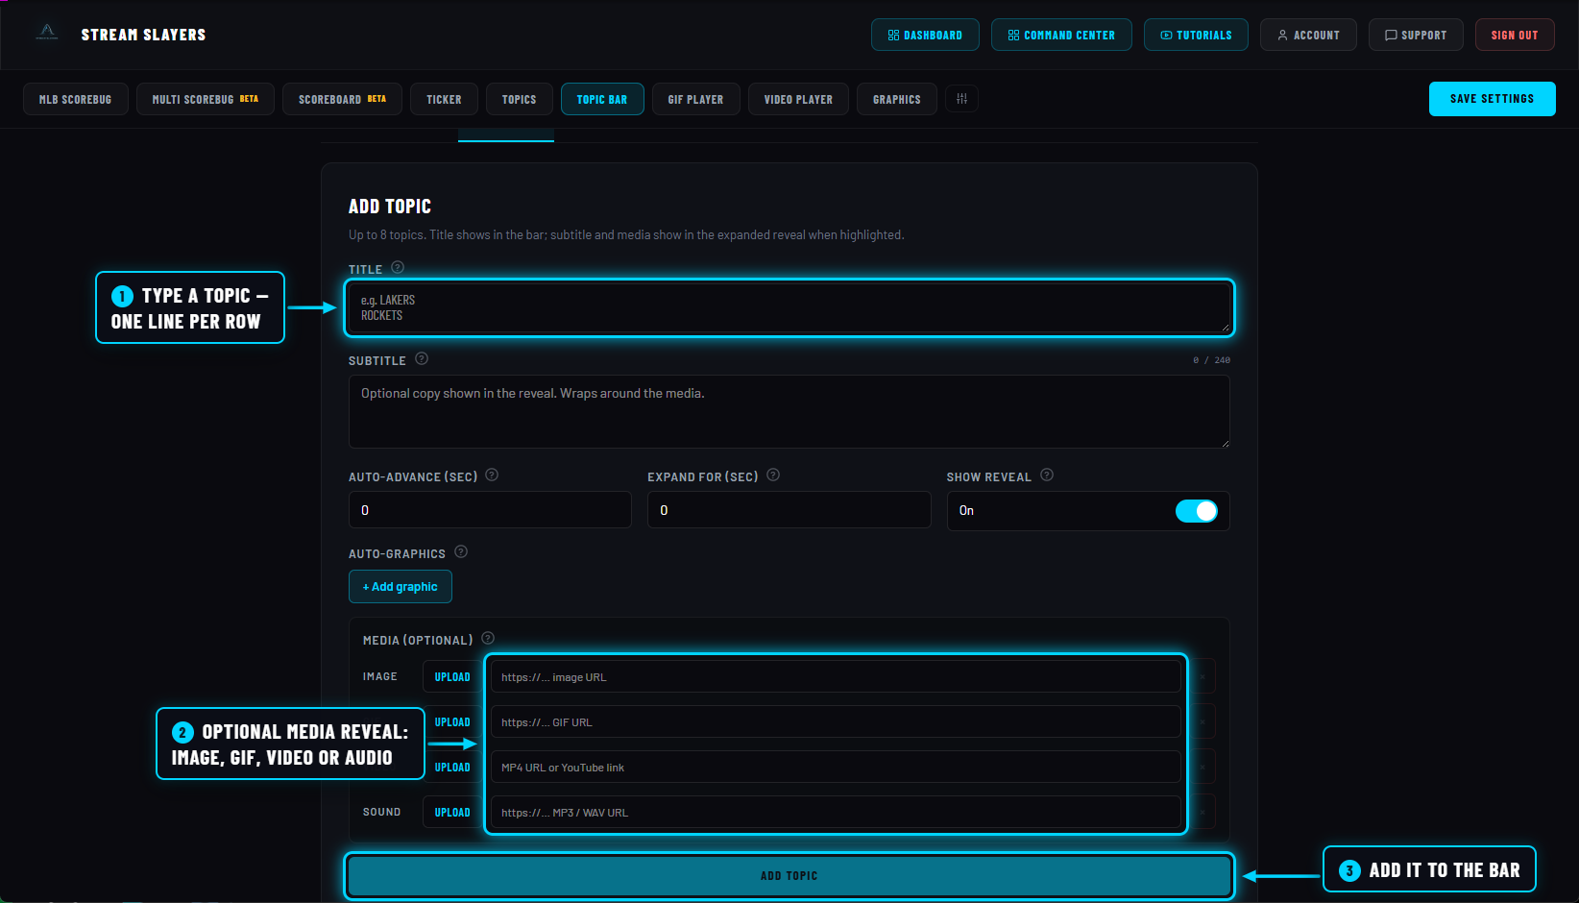Image resolution: width=1579 pixels, height=903 pixels.
Task: Select the Topic Bar tab
Action: [602, 99]
